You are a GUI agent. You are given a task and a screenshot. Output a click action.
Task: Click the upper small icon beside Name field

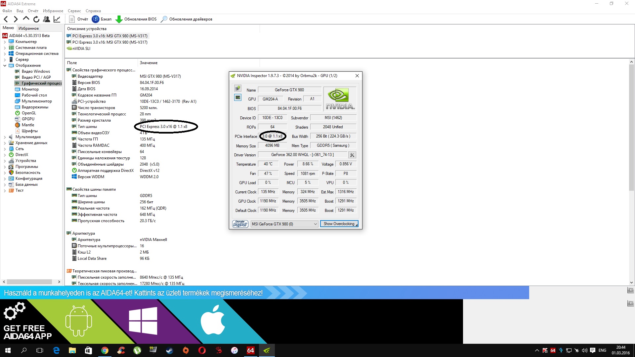[238, 88]
